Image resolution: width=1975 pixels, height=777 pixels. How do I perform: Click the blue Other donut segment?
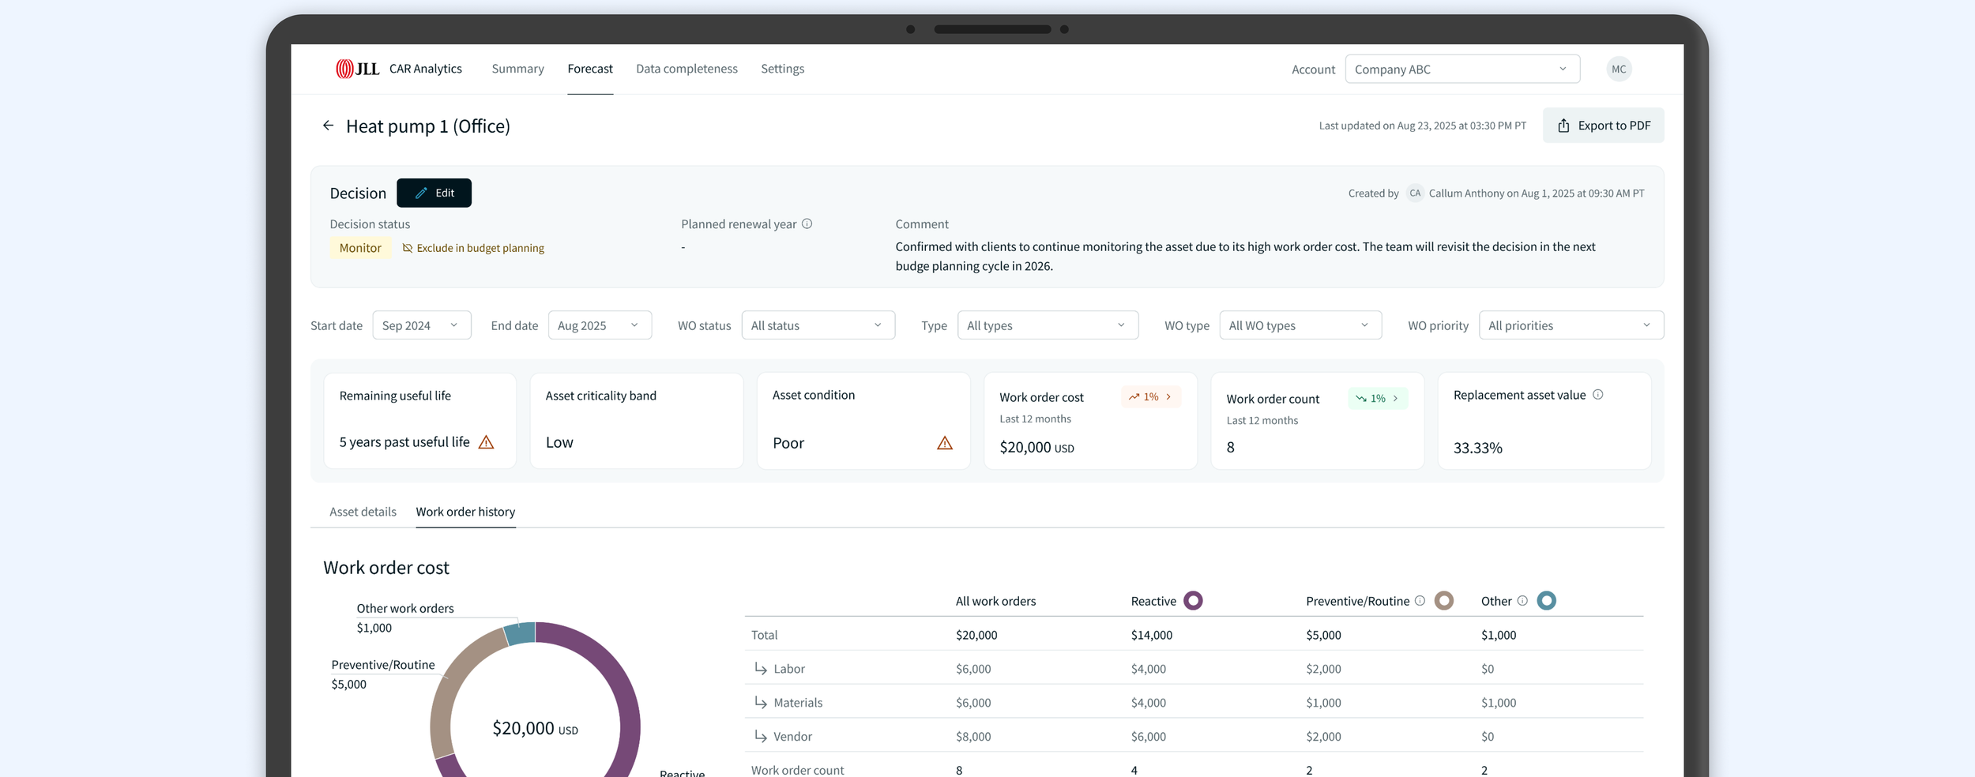(521, 633)
